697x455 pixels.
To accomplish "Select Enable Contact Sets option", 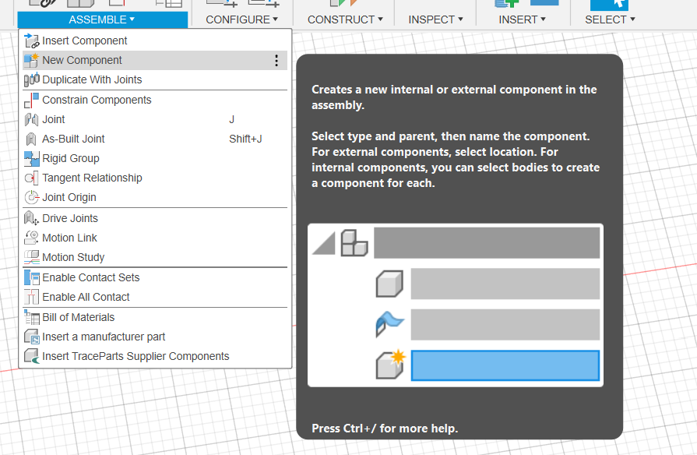I will click(x=90, y=277).
